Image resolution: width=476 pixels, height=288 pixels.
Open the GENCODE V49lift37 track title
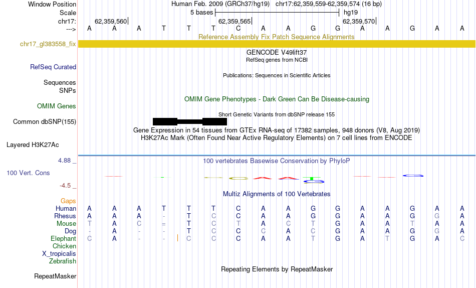click(277, 52)
